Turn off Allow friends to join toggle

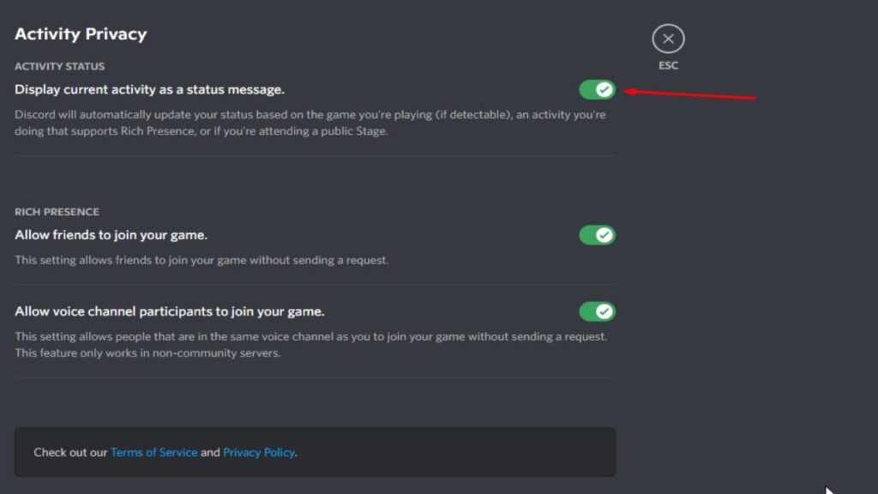pyautogui.click(x=597, y=235)
